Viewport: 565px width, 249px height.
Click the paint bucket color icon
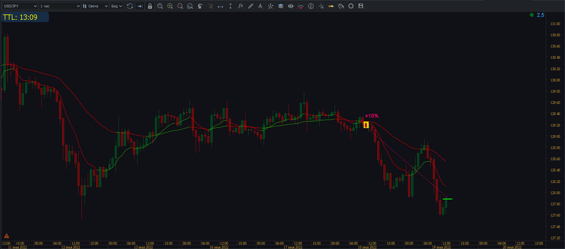pos(341,6)
